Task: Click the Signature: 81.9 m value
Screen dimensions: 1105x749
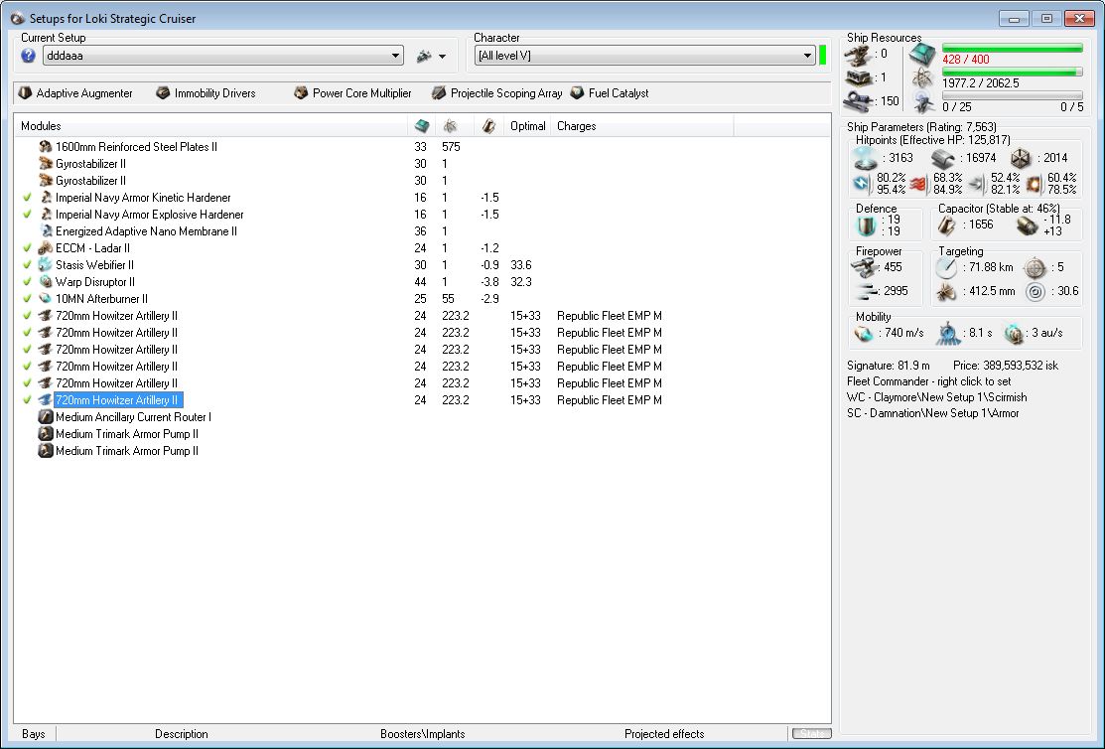Action: pos(888,366)
